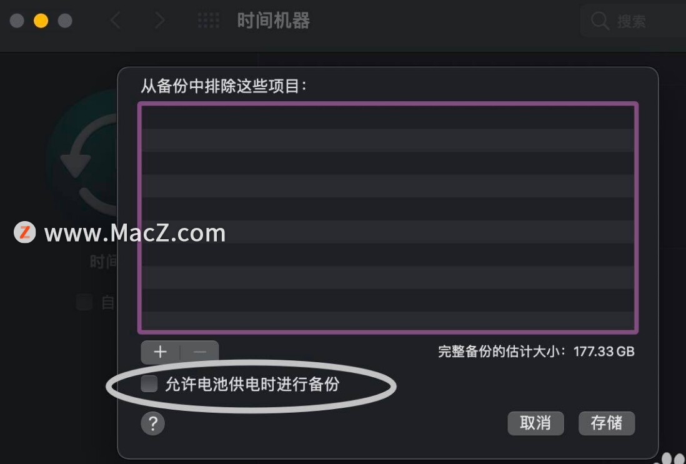Viewport: 686px width, 464px height.
Task: Toggle the dimmed 自动备份 checkbox behind the dialog
Action: (x=84, y=302)
